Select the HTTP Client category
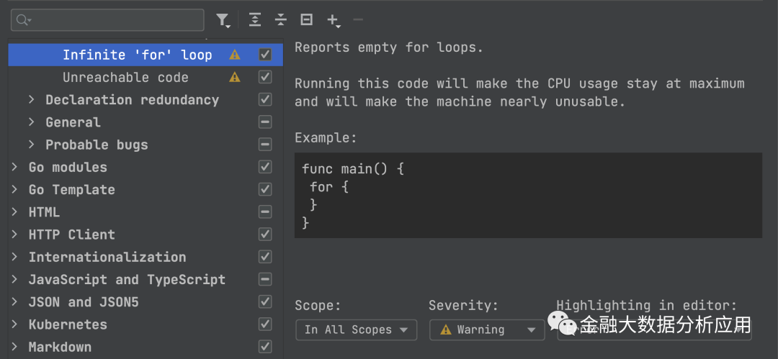Screen dimensions: 778x359 pyautogui.click(x=71, y=235)
